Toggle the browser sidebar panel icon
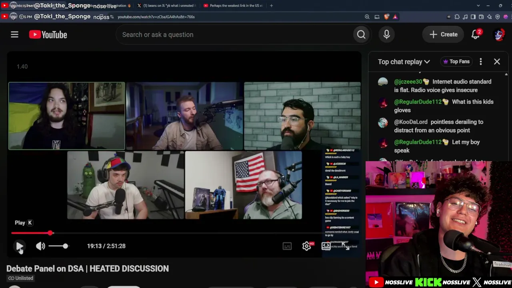 point(473,17)
